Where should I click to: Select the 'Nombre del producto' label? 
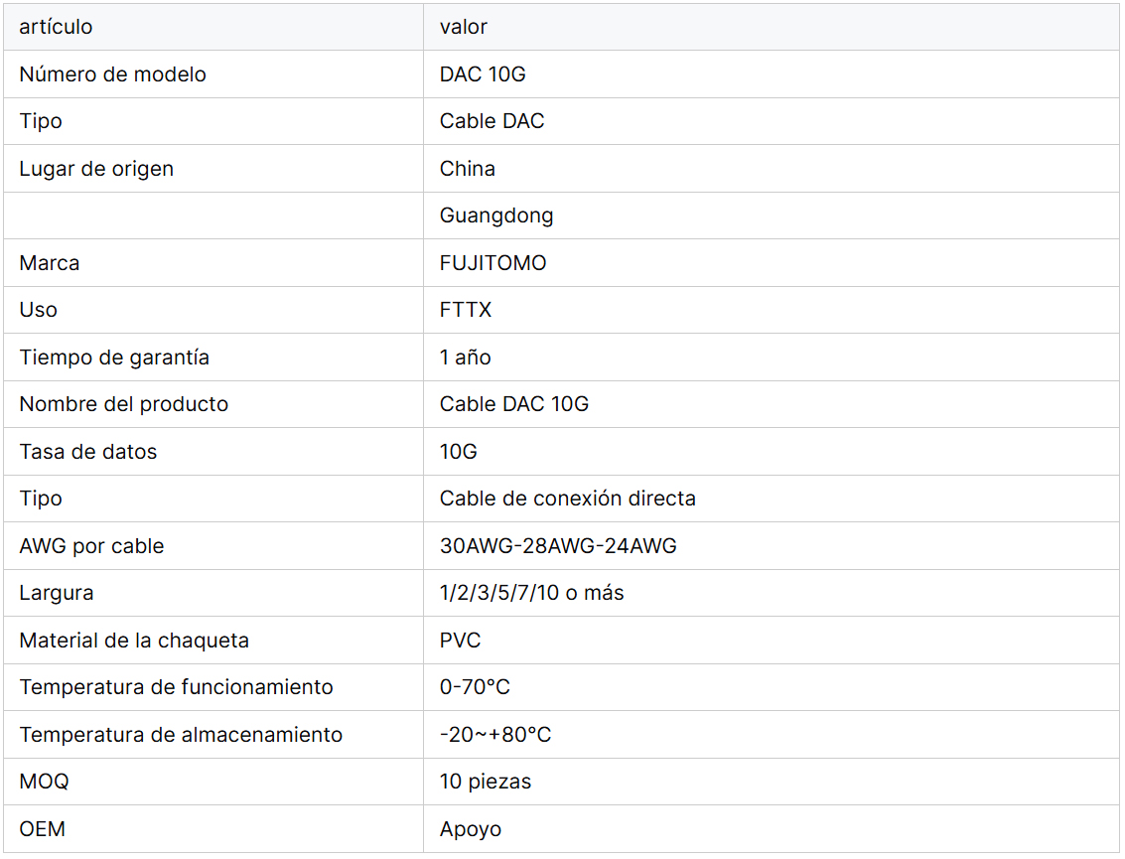click(123, 404)
